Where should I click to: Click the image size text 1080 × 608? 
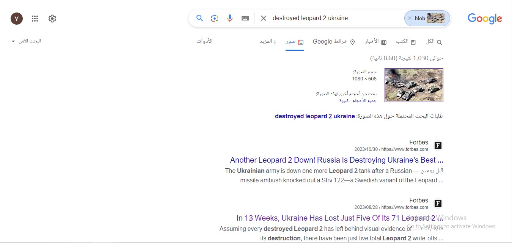[x=364, y=79]
